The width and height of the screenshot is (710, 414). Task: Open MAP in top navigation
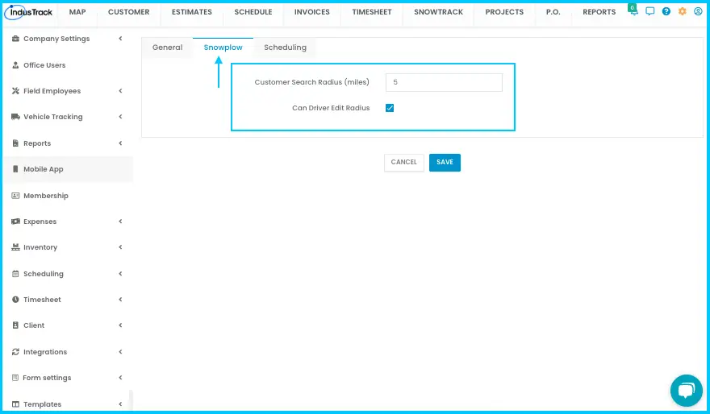77,12
